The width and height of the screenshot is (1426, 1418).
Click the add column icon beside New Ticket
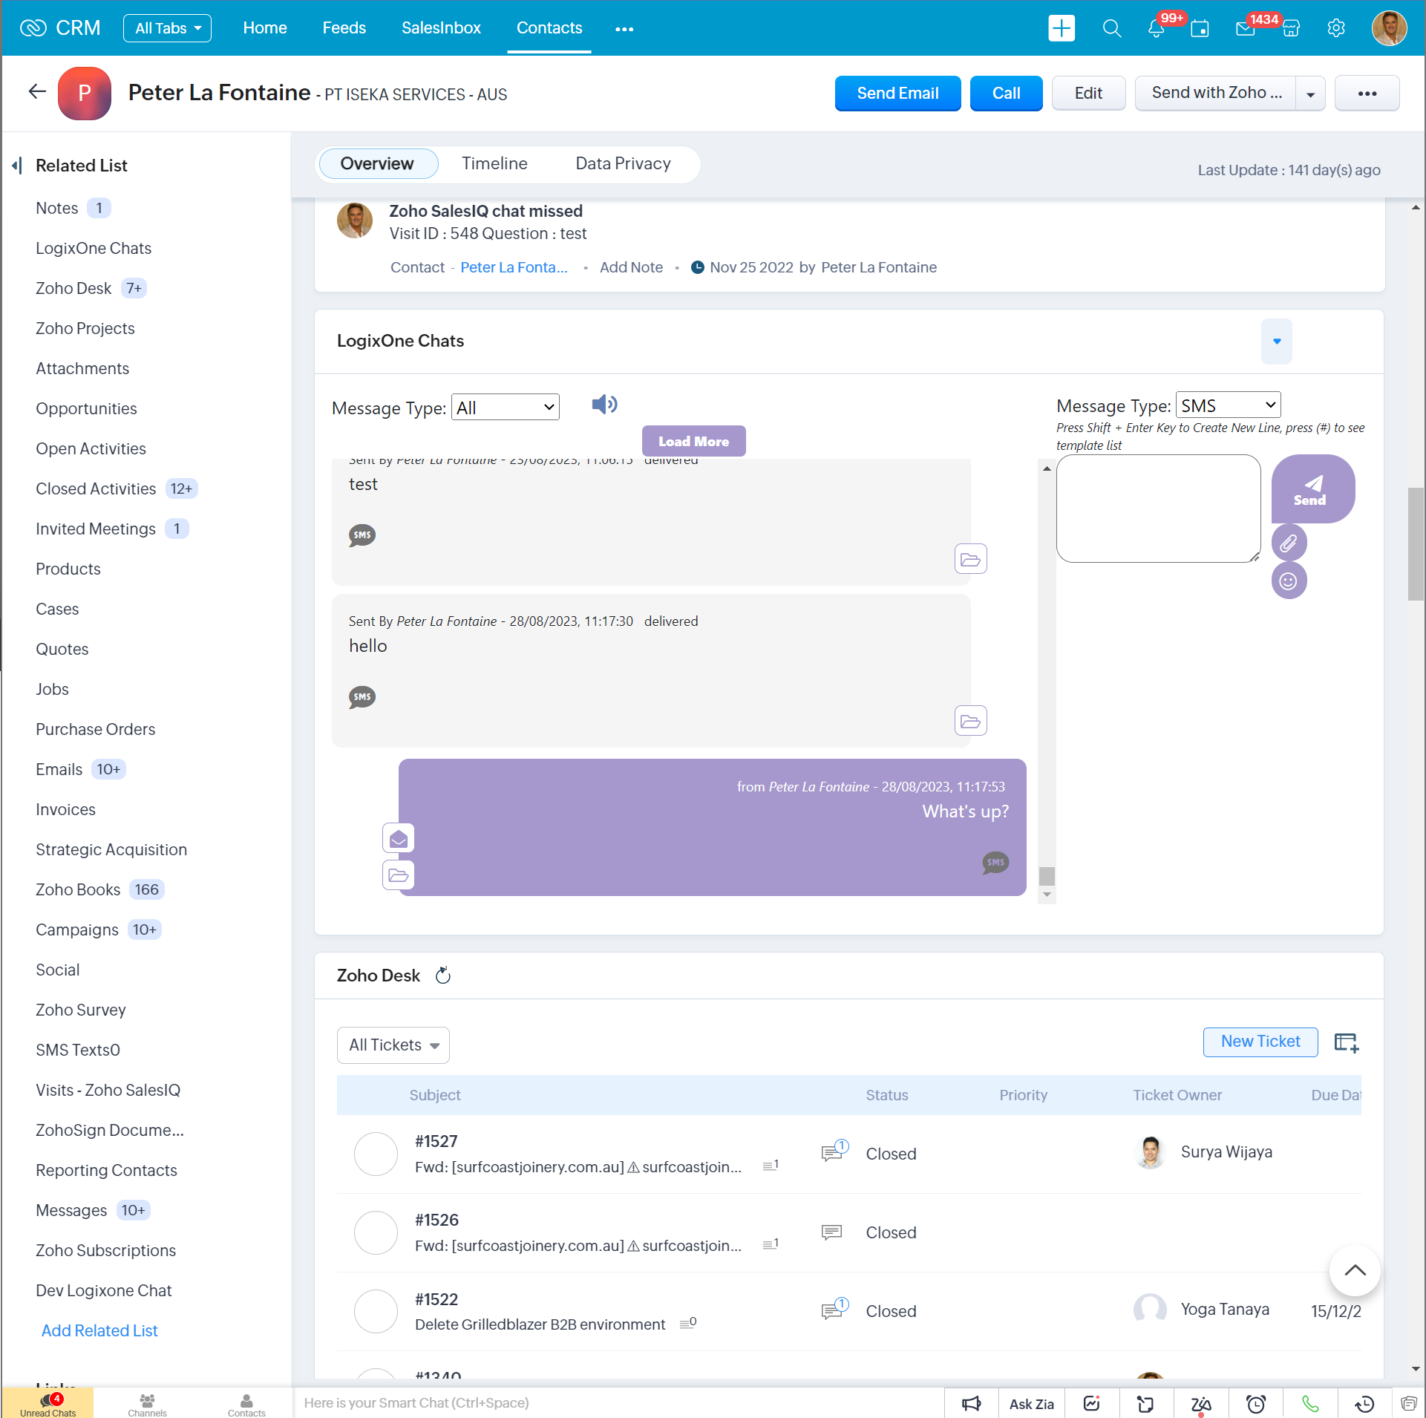tap(1346, 1043)
